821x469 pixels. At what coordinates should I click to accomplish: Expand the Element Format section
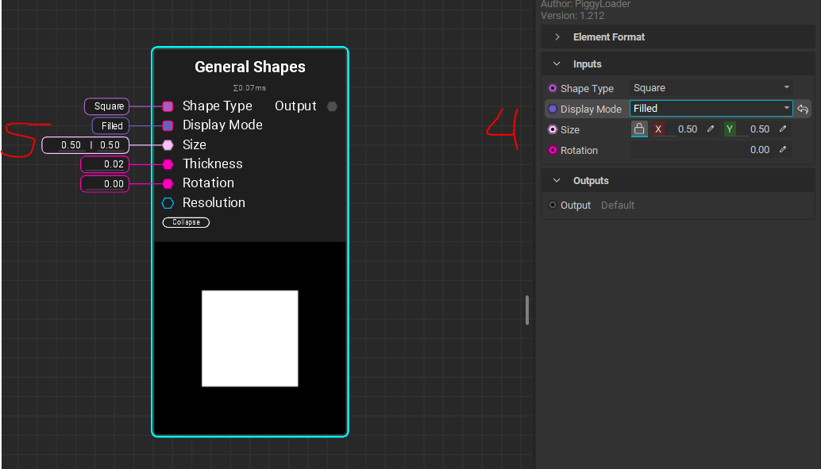[557, 37]
